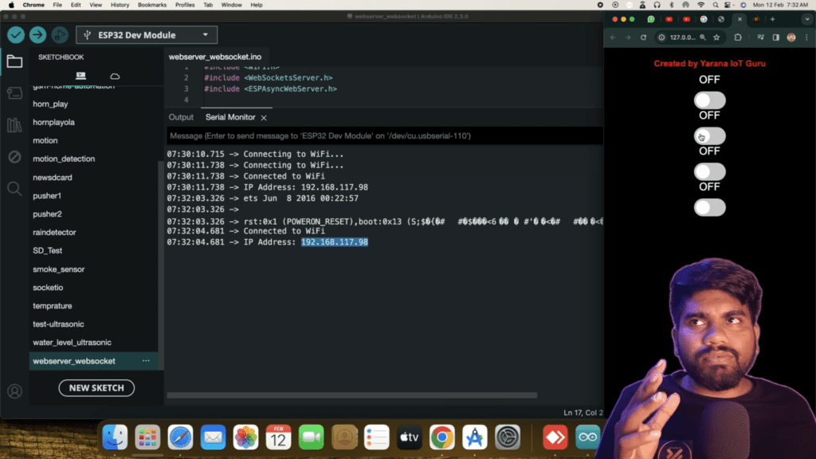
Task: Open the horn_play sketch
Action: click(50, 104)
